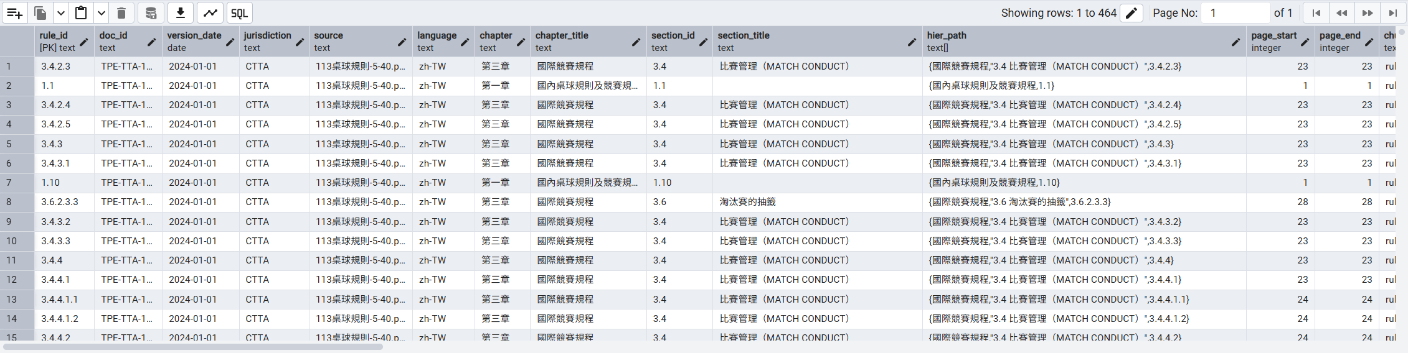
Task: Click the edit pencil beside Showing rows
Action: coord(1132,13)
